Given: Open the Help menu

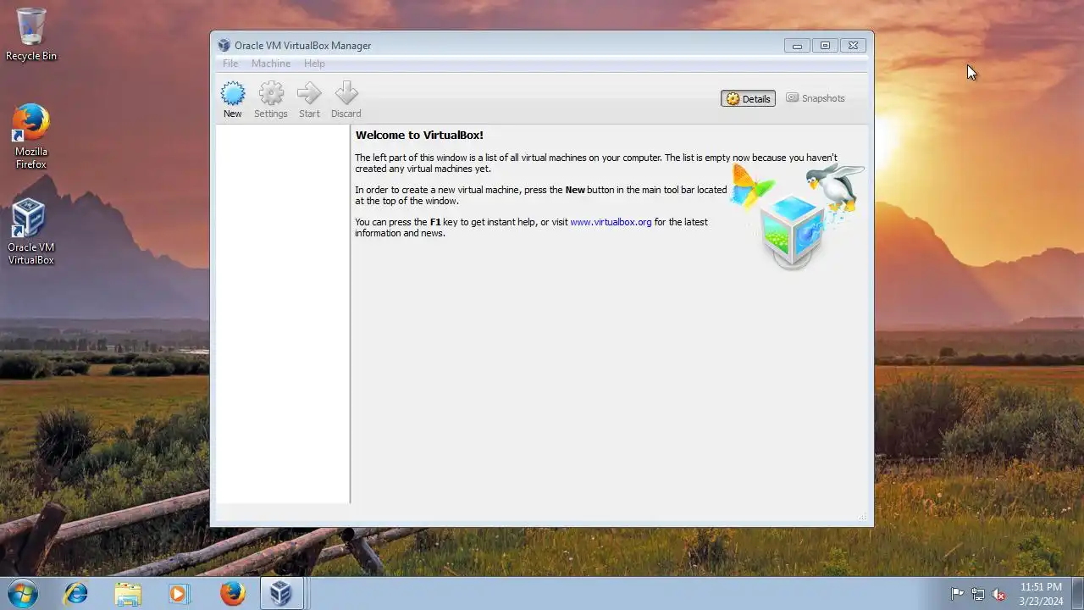Looking at the screenshot, I should tap(314, 64).
